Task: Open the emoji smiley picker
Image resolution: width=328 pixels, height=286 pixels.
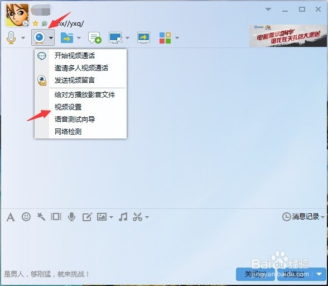Action: coord(26,217)
